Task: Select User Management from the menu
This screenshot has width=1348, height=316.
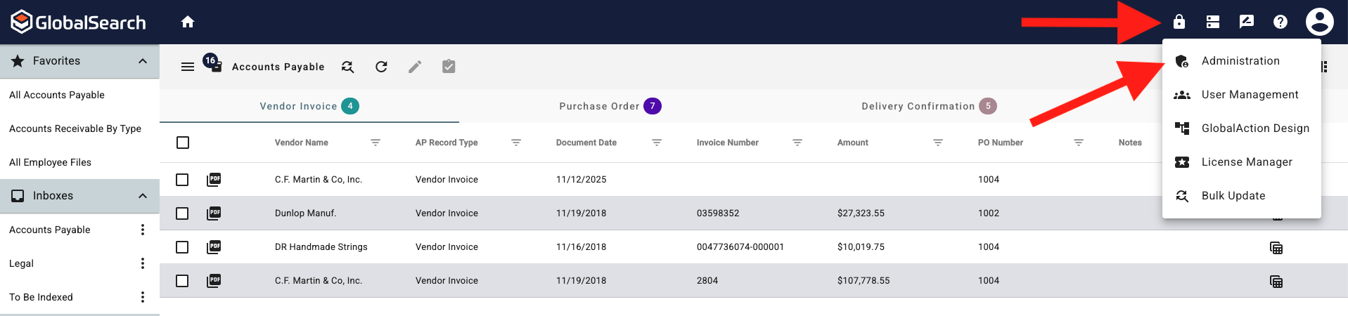Action: pyautogui.click(x=1250, y=95)
